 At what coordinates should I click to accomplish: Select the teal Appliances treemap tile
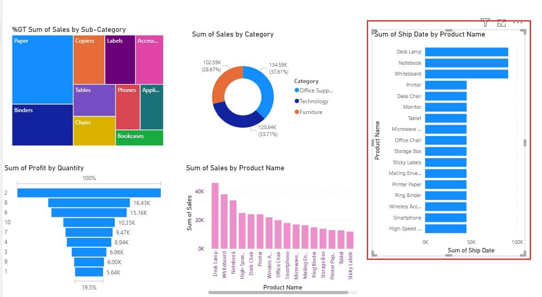click(x=152, y=107)
